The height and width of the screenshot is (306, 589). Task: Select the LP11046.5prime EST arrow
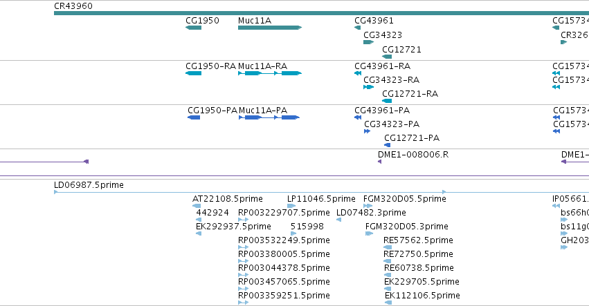291,206
